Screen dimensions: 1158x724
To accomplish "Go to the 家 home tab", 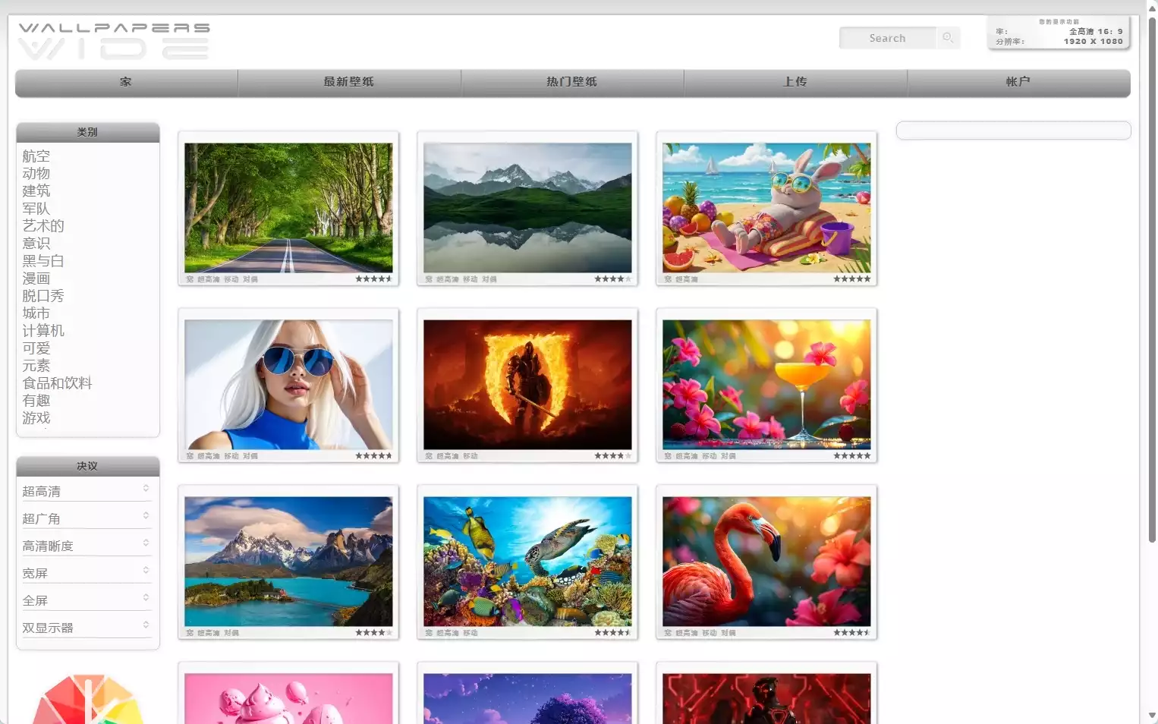I will 126,82.
